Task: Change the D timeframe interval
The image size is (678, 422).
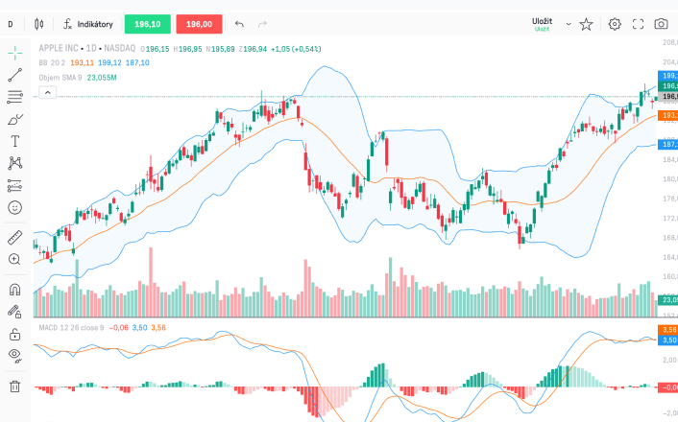Action: point(11,24)
